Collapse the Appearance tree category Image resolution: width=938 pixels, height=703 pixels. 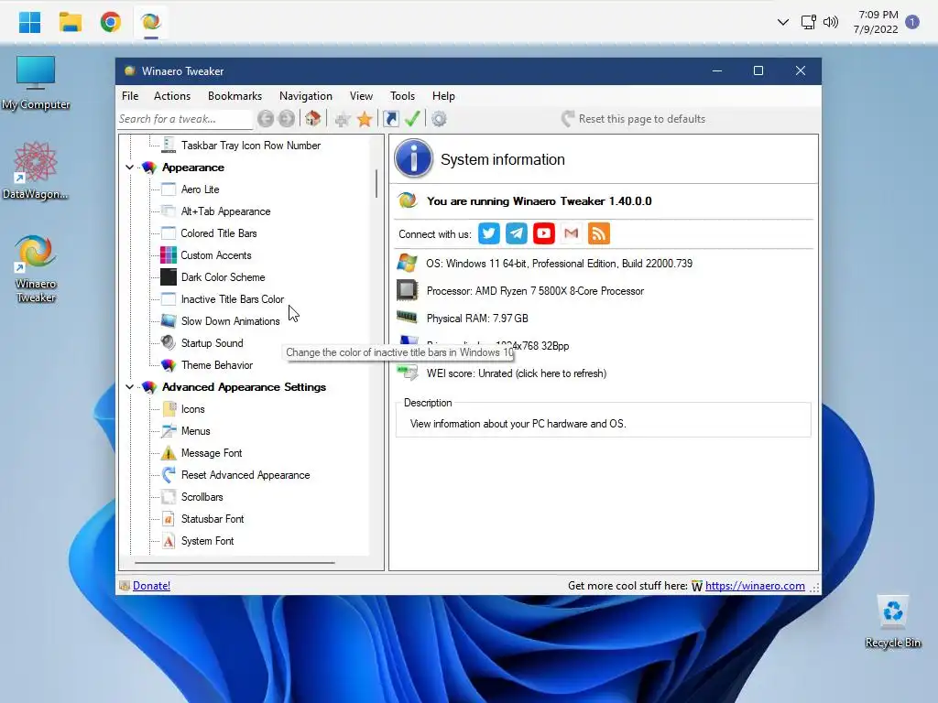tap(130, 168)
